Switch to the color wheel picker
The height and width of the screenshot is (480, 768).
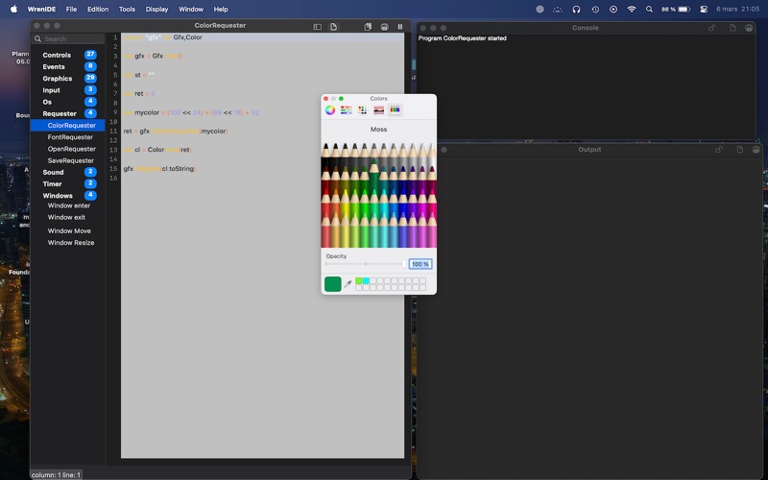coord(330,110)
